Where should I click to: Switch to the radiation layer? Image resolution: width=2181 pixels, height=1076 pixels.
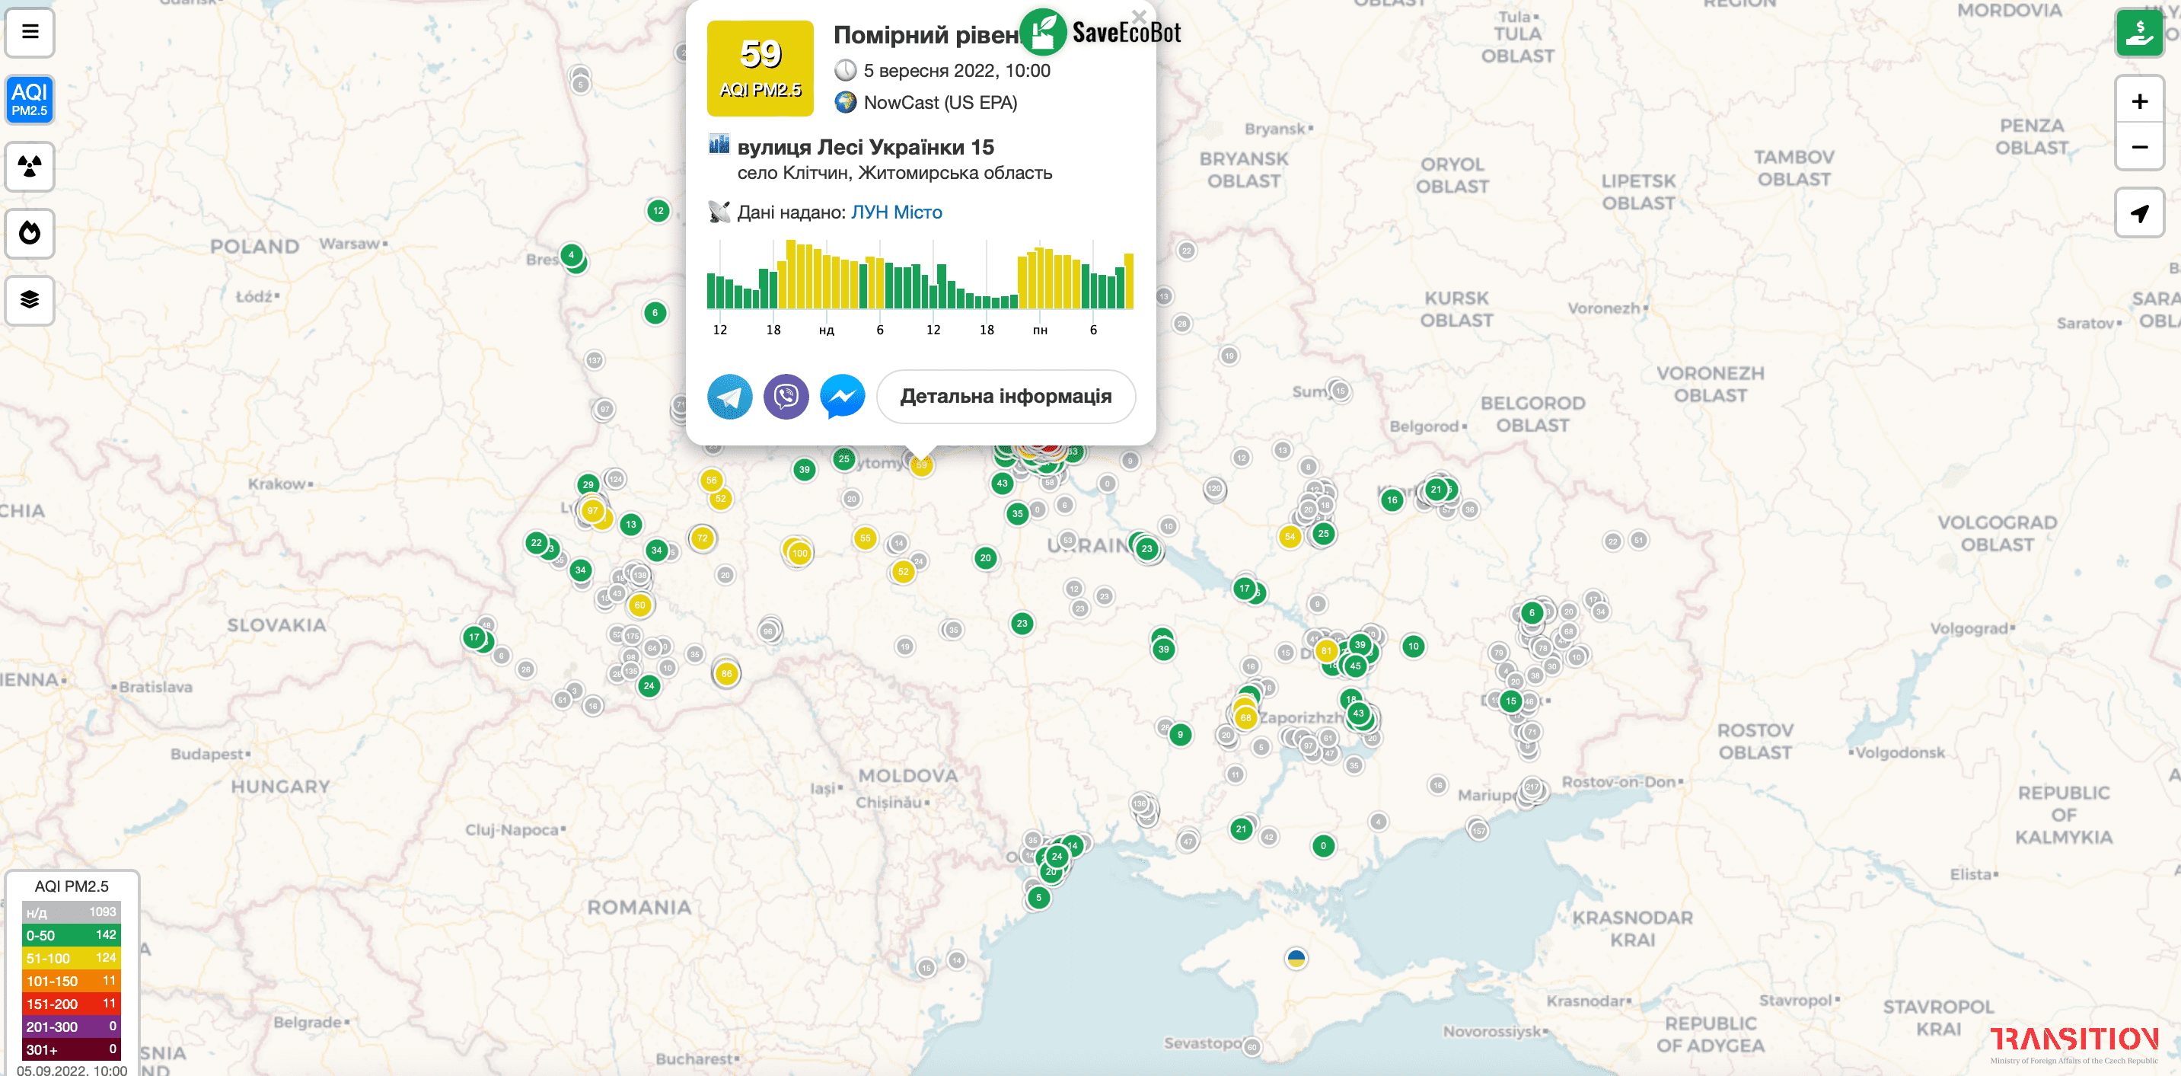(x=30, y=166)
